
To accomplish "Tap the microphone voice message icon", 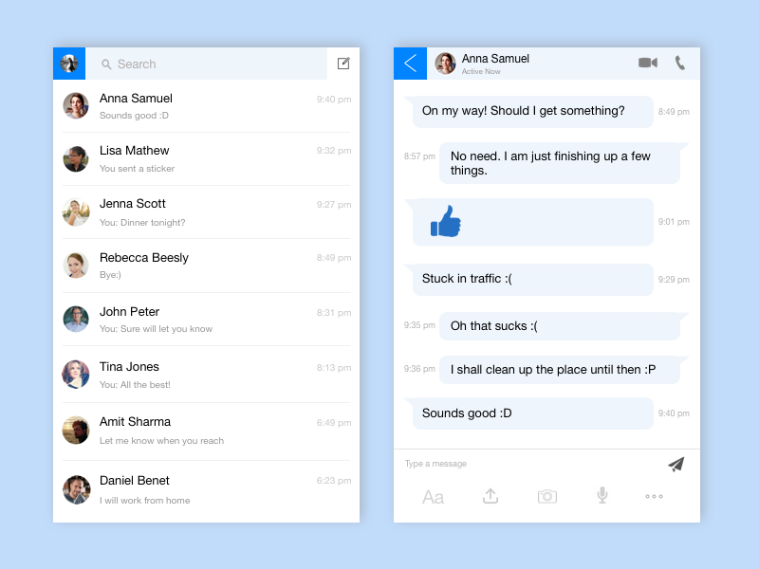I will [602, 495].
